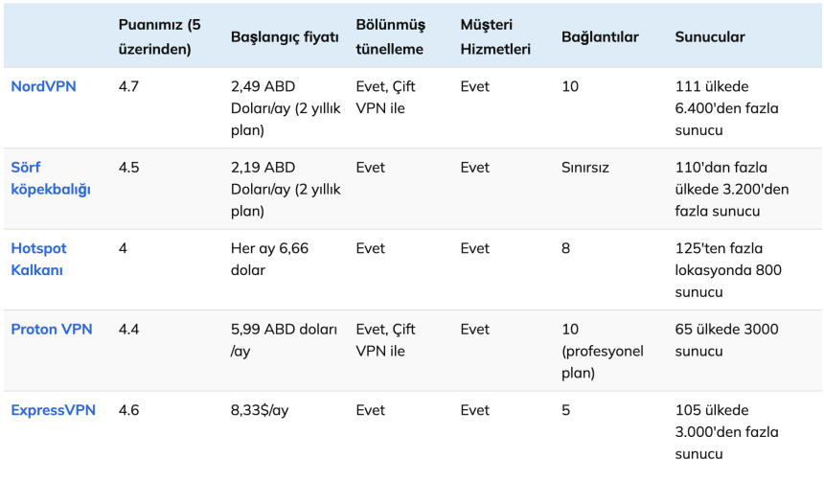The width and height of the screenshot is (824, 481).
Task: Open the ExpressVPN link
Action: (53, 410)
